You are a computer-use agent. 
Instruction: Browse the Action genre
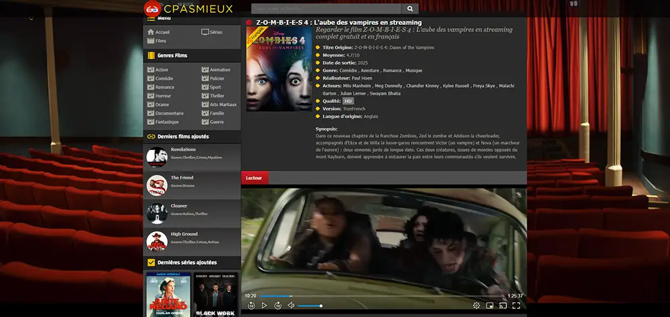[x=157, y=70]
